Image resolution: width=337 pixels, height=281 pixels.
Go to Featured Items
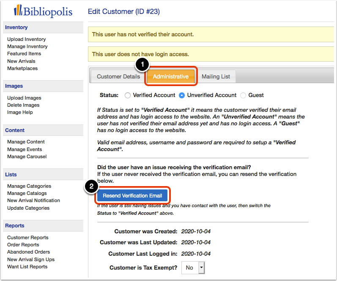(x=24, y=54)
